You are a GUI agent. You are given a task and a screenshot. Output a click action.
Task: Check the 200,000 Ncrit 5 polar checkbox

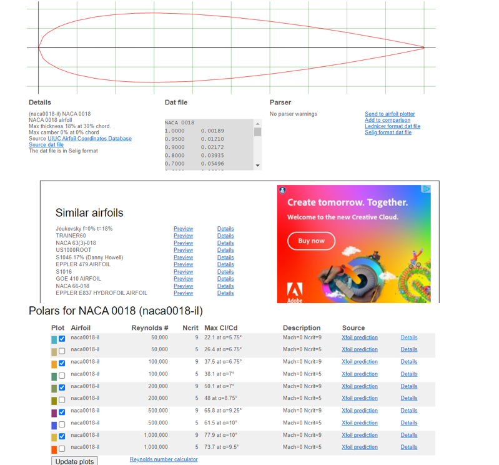pyautogui.click(x=62, y=399)
